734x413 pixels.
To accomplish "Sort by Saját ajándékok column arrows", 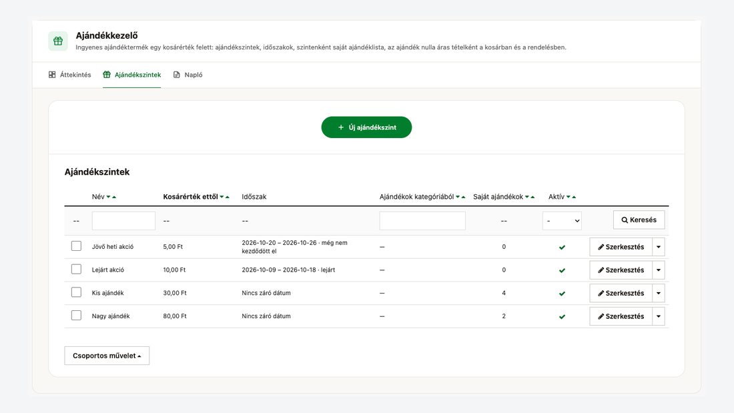I will [x=530, y=197].
